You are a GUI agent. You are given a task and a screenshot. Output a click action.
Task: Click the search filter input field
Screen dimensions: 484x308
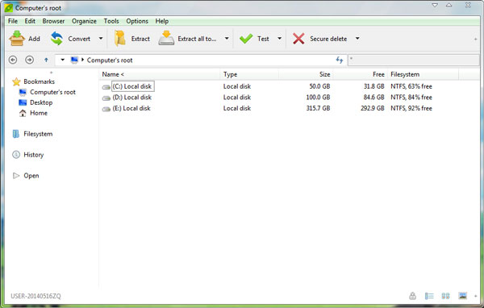point(414,60)
